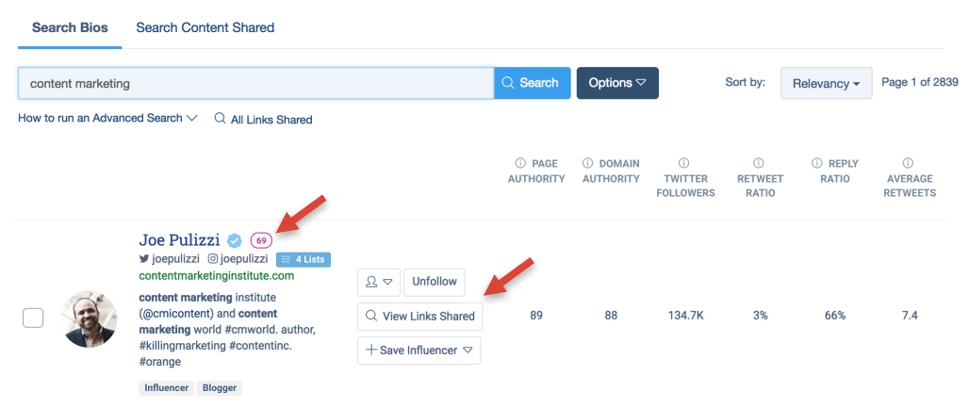The height and width of the screenshot is (409, 968).
Task: Open the Options dropdown
Action: click(617, 83)
